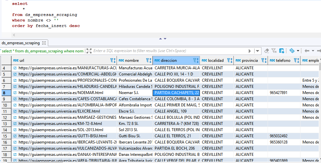
Task: Select the 'PARTIDA CACHAPETS, 22' cell
Action: (176, 93)
